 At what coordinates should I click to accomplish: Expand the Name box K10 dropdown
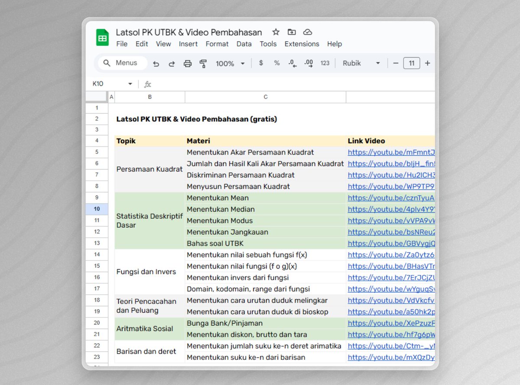(130, 84)
